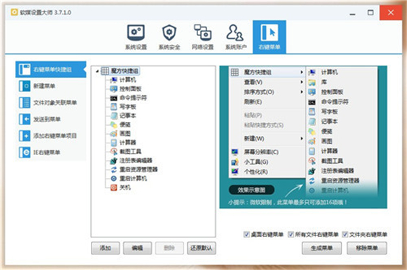Click the 移除菜单 button

tap(367, 248)
